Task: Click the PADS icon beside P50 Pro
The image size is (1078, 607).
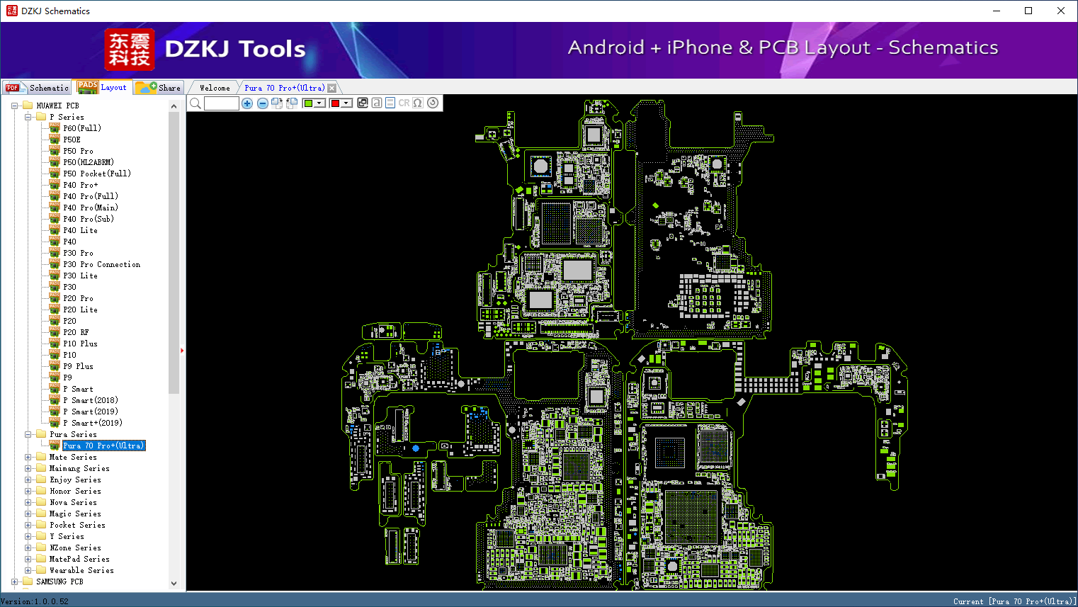Action: click(55, 151)
